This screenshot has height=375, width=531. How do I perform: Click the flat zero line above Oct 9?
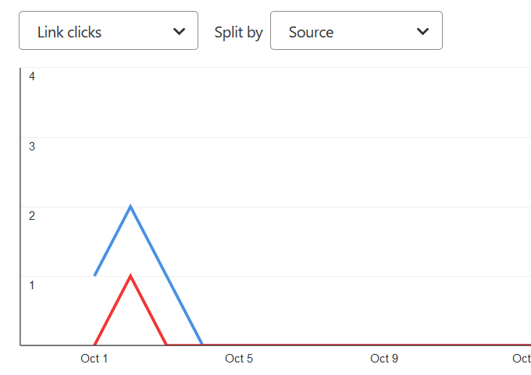pyautogui.click(x=384, y=344)
